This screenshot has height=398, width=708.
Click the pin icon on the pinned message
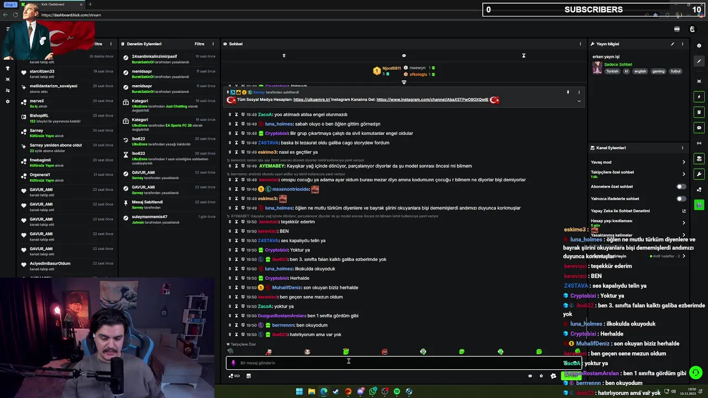tap(568, 92)
